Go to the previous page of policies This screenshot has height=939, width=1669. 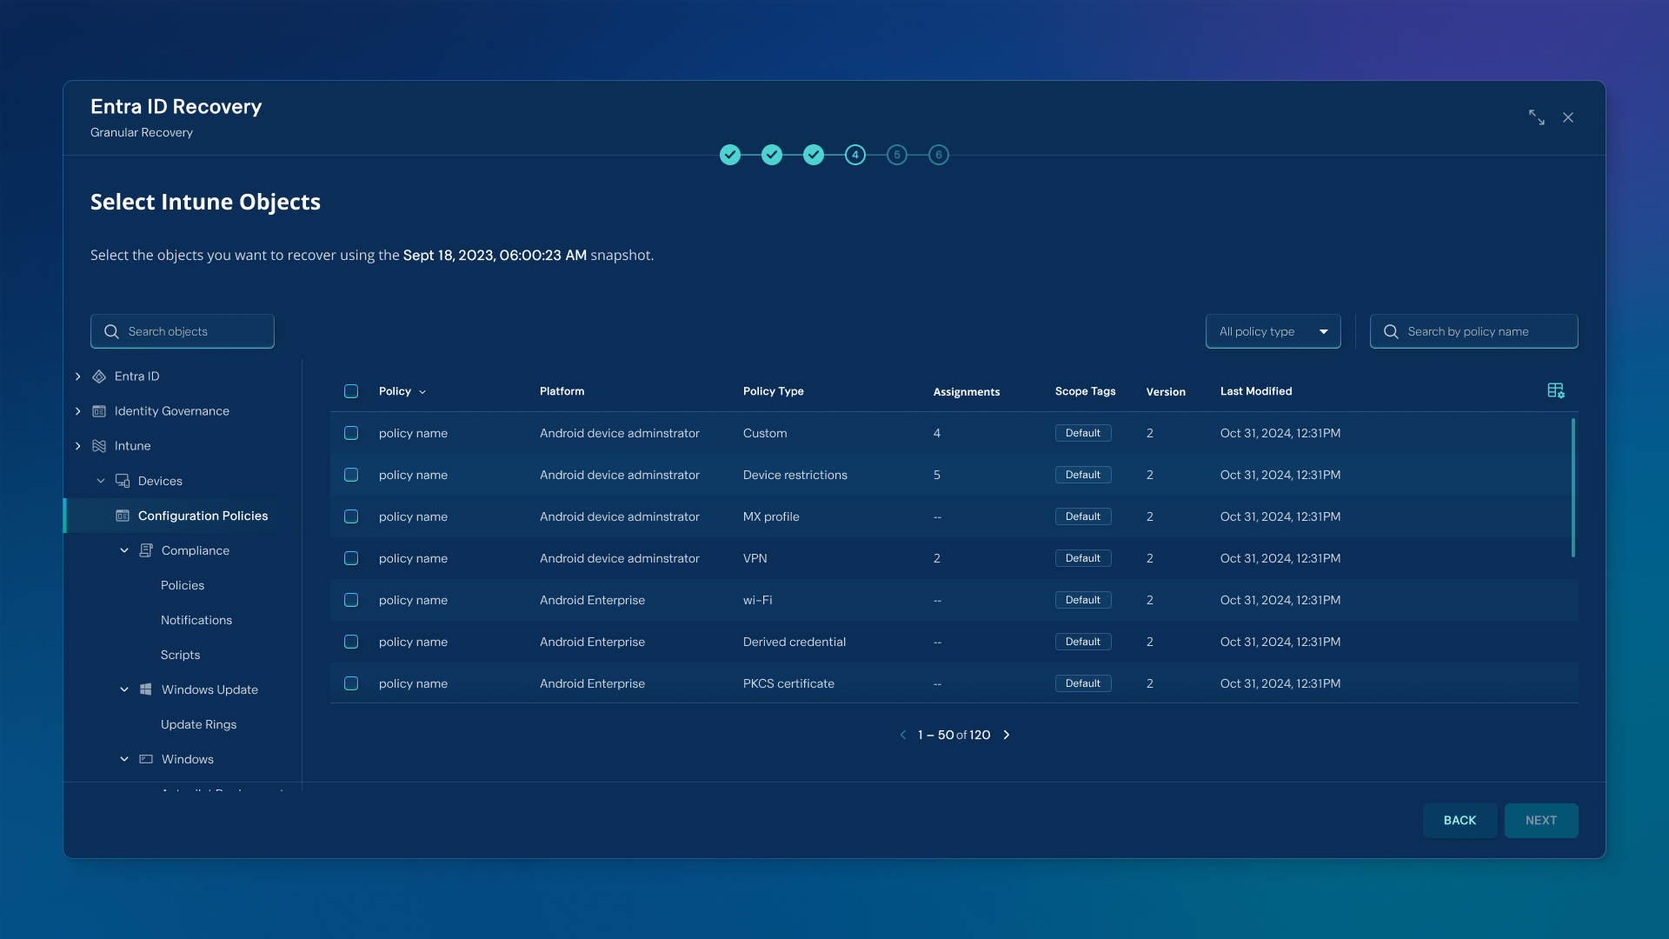[903, 735]
